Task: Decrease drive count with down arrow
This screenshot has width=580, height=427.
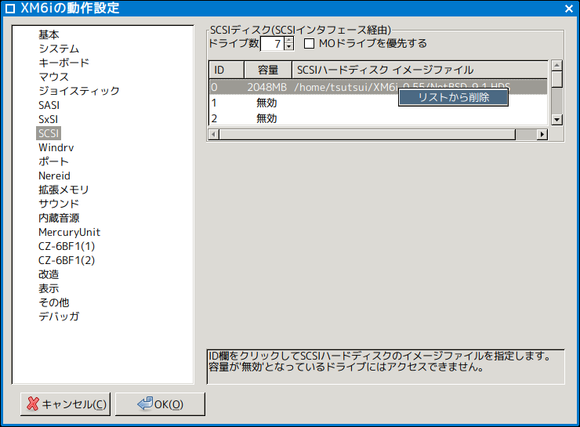Action: pyautogui.click(x=289, y=47)
